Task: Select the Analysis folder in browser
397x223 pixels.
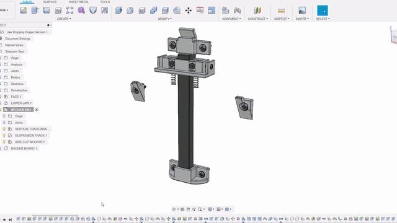Action: pos(17,64)
